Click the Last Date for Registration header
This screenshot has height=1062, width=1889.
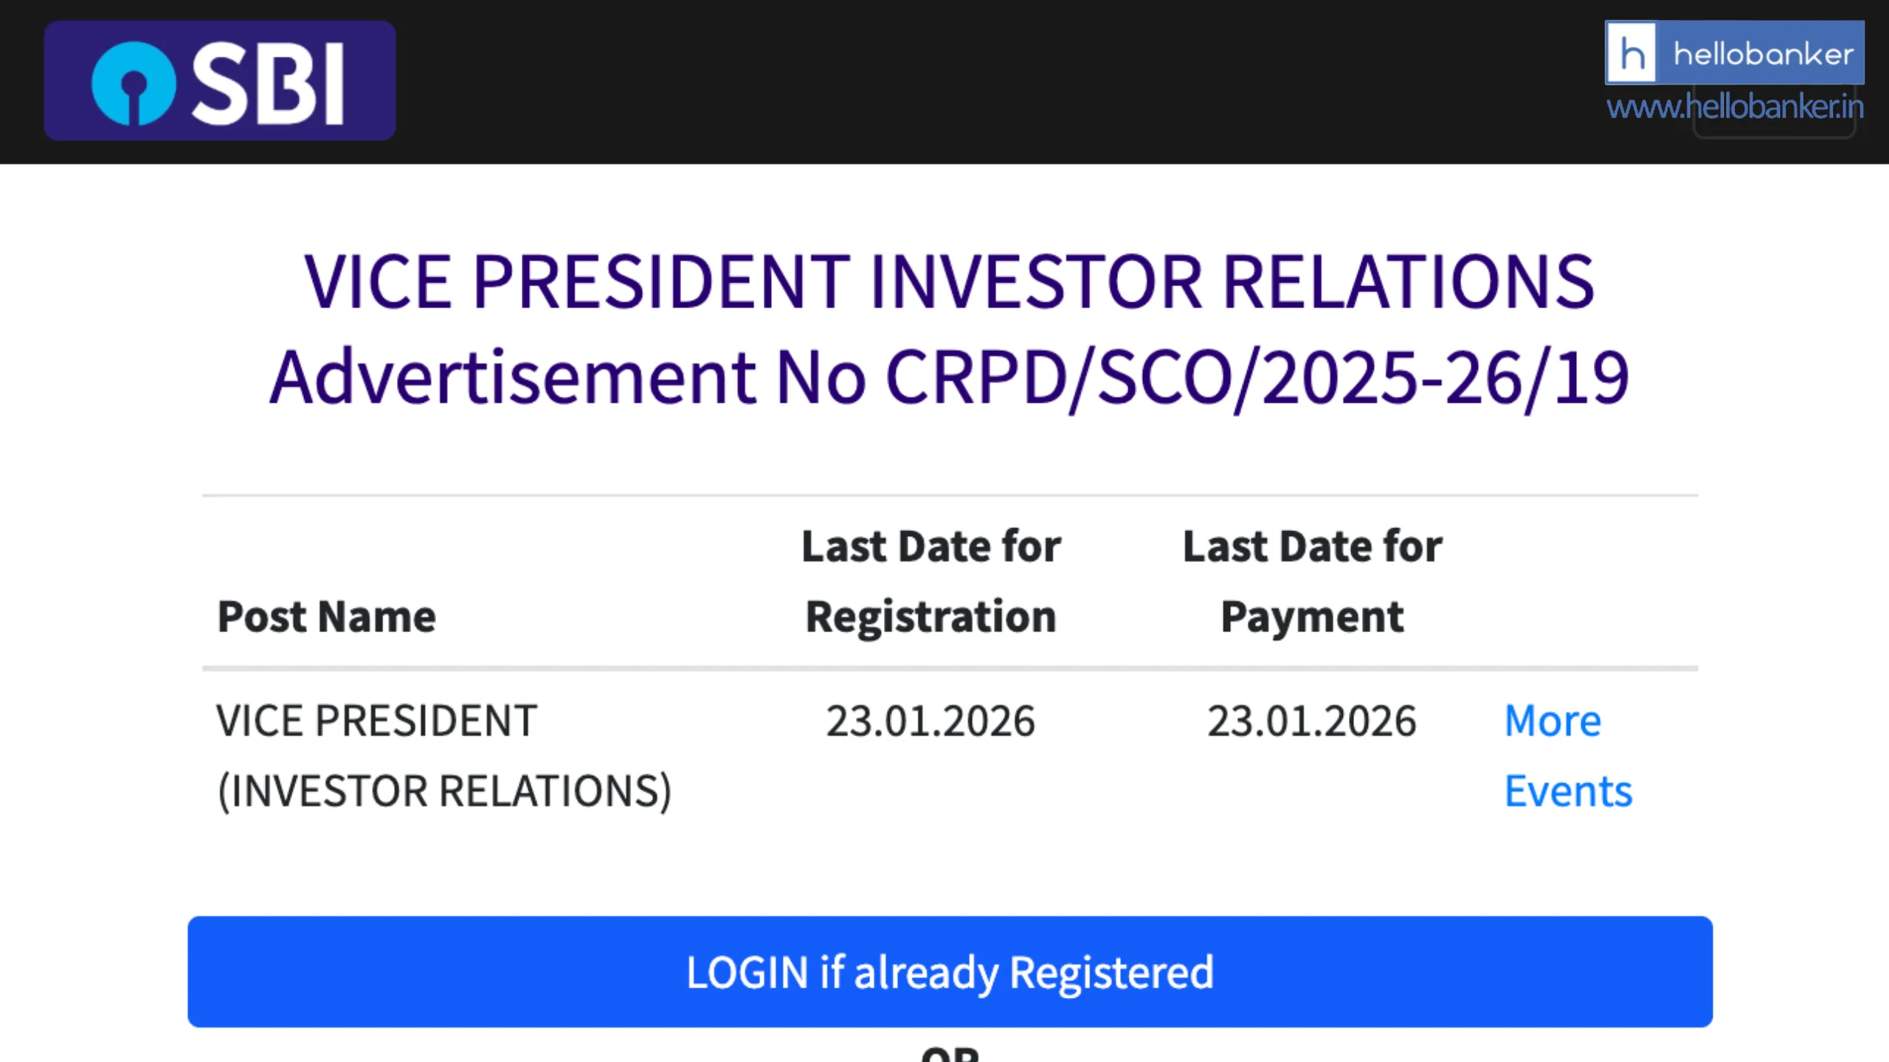tap(931, 580)
